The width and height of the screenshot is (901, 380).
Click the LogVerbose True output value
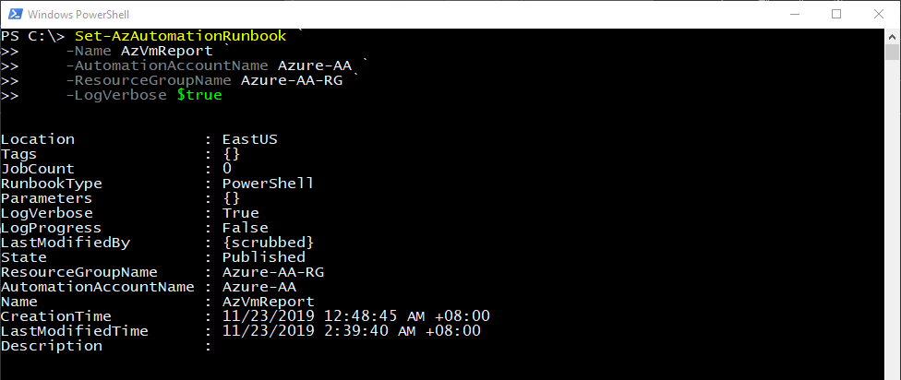(240, 213)
